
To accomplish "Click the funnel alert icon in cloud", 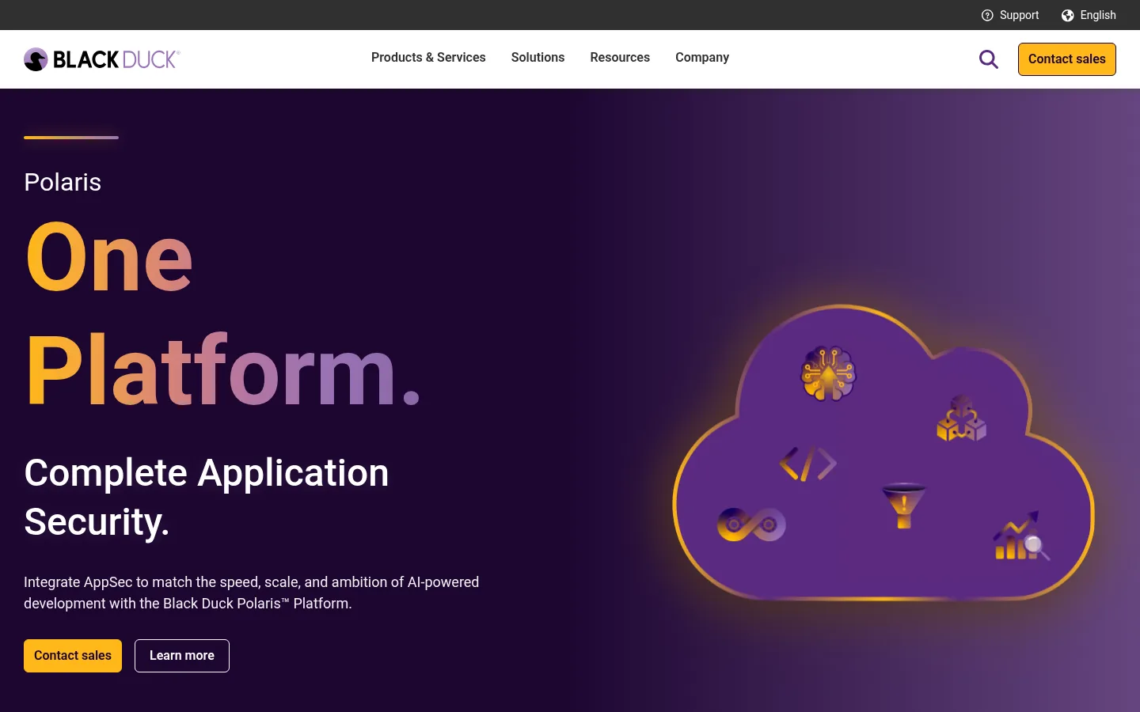I will [903, 505].
